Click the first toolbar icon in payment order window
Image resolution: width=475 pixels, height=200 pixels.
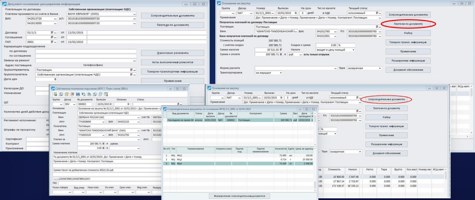click(55, 94)
